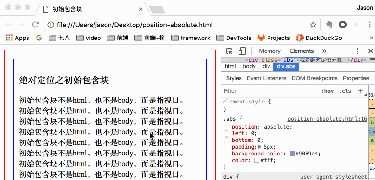Open the 前端 bookmarks folder

pyautogui.click(x=118, y=38)
